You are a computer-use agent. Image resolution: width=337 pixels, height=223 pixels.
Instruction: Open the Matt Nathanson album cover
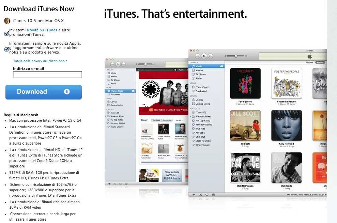click(245, 168)
